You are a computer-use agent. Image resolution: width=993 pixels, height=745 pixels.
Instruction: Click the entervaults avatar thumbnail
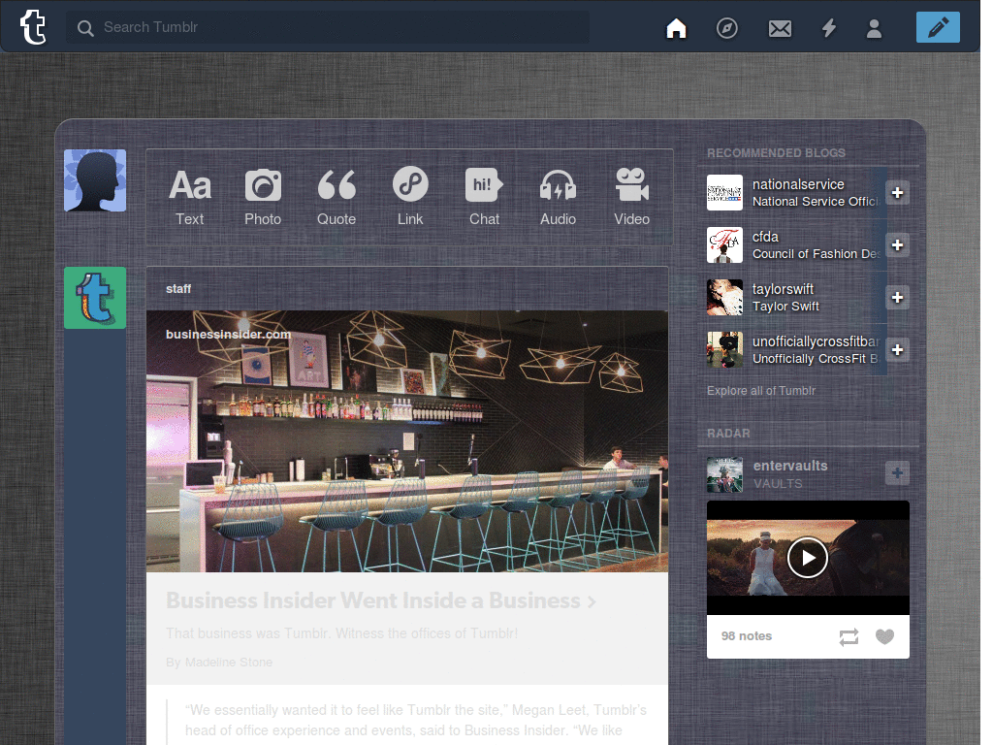[724, 474]
